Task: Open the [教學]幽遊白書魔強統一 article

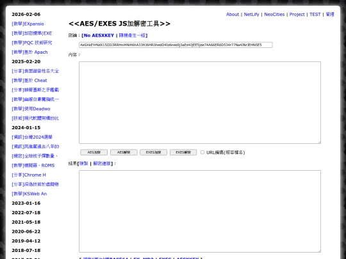Action: (x=35, y=99)
